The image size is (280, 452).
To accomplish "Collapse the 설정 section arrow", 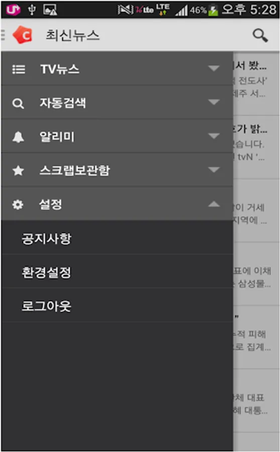I will pos(214,204).
